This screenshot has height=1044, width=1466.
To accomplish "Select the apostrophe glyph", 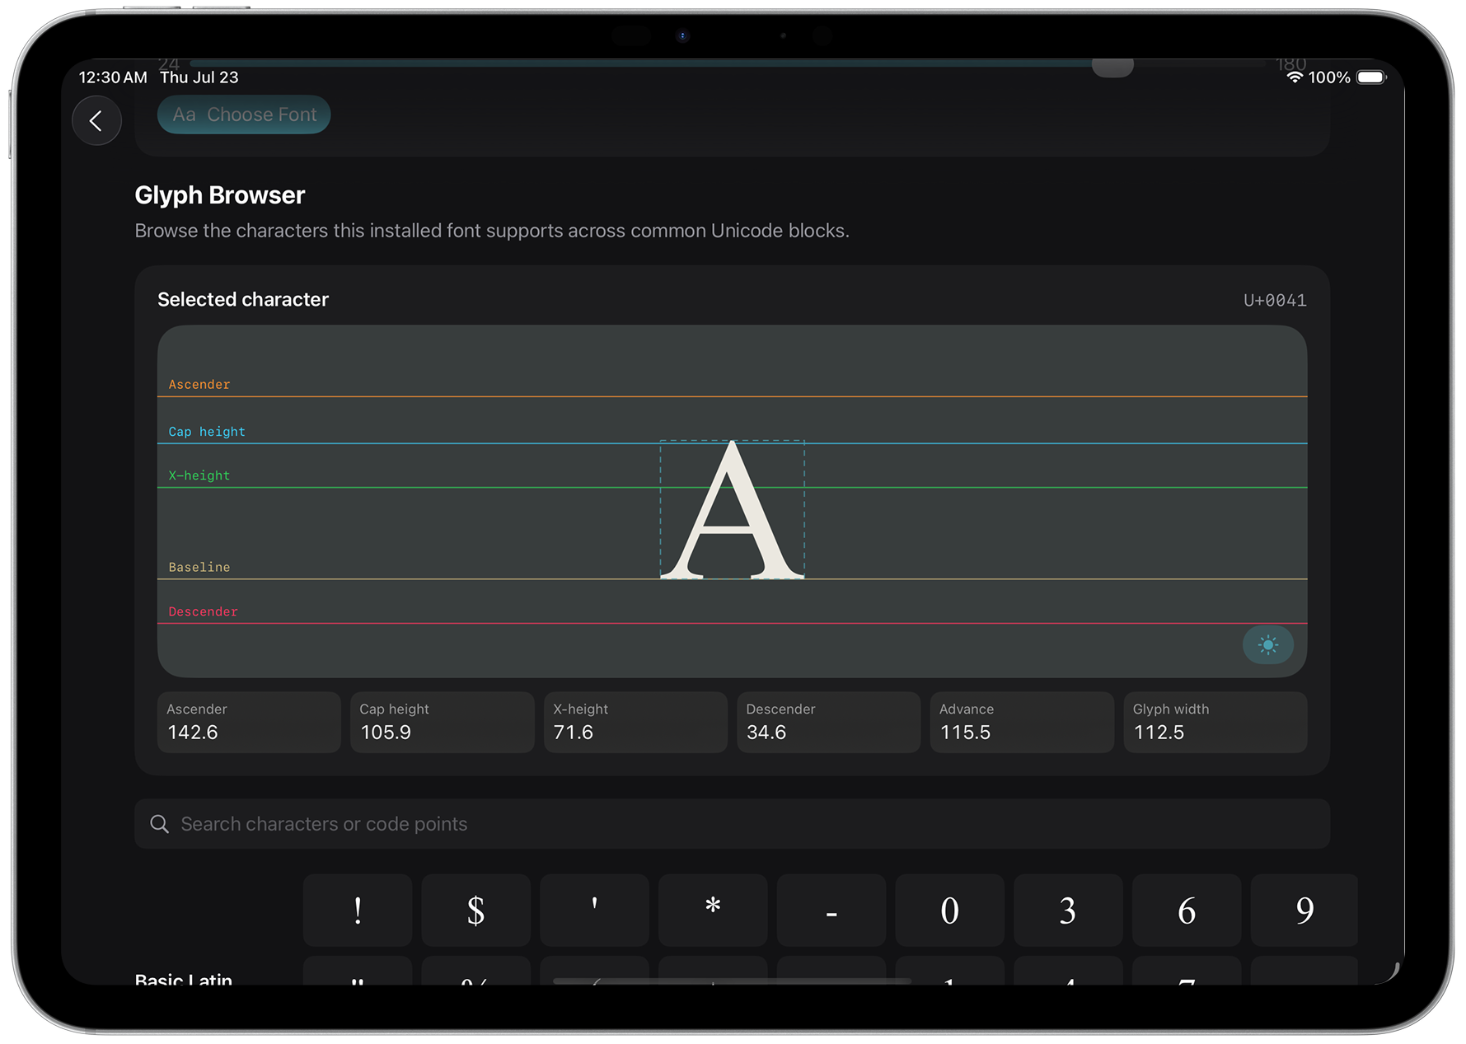I will (594, 911).
